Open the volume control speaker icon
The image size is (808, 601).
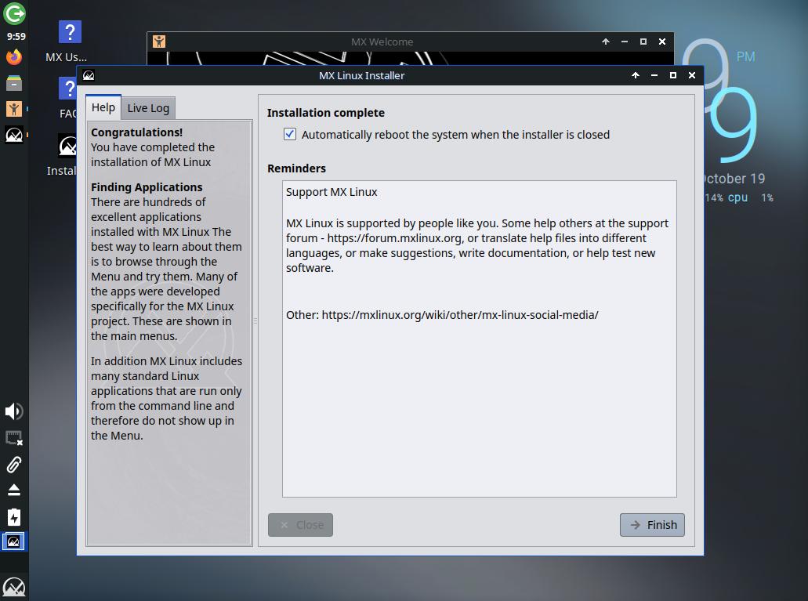[14, 411]
